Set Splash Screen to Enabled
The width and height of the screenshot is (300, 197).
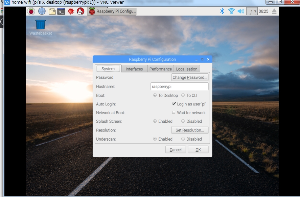(163, 121)
